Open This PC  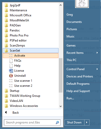(71, 60)
